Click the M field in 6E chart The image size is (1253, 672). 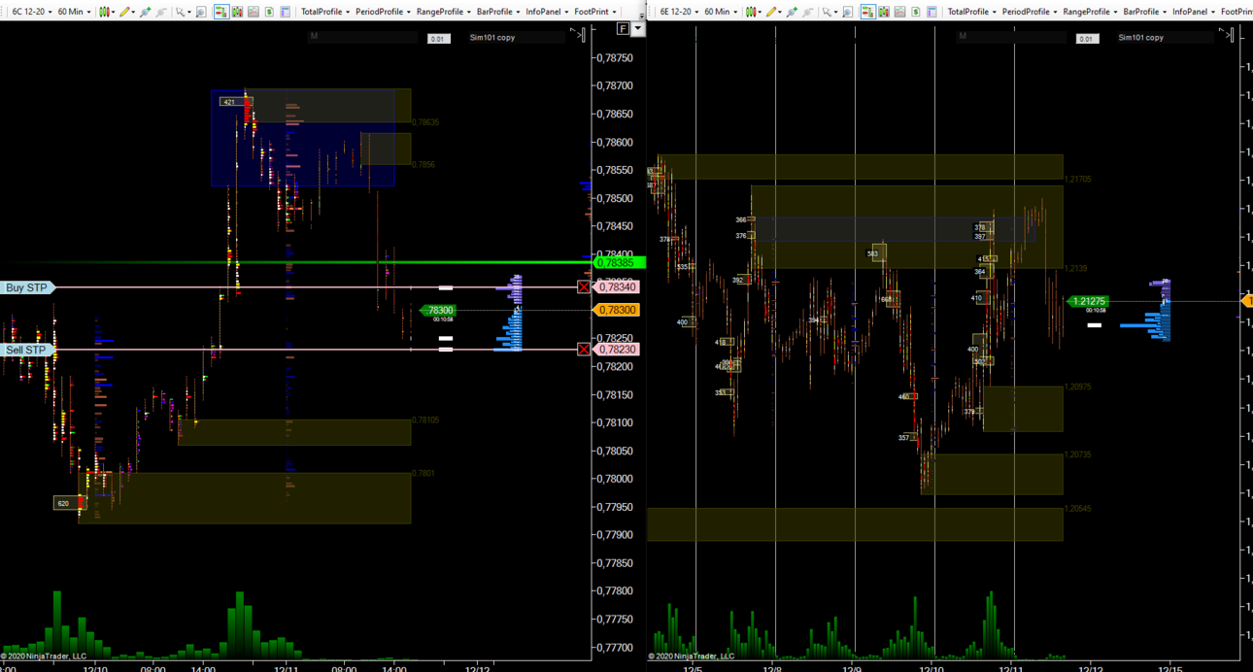pos(1010,37)
